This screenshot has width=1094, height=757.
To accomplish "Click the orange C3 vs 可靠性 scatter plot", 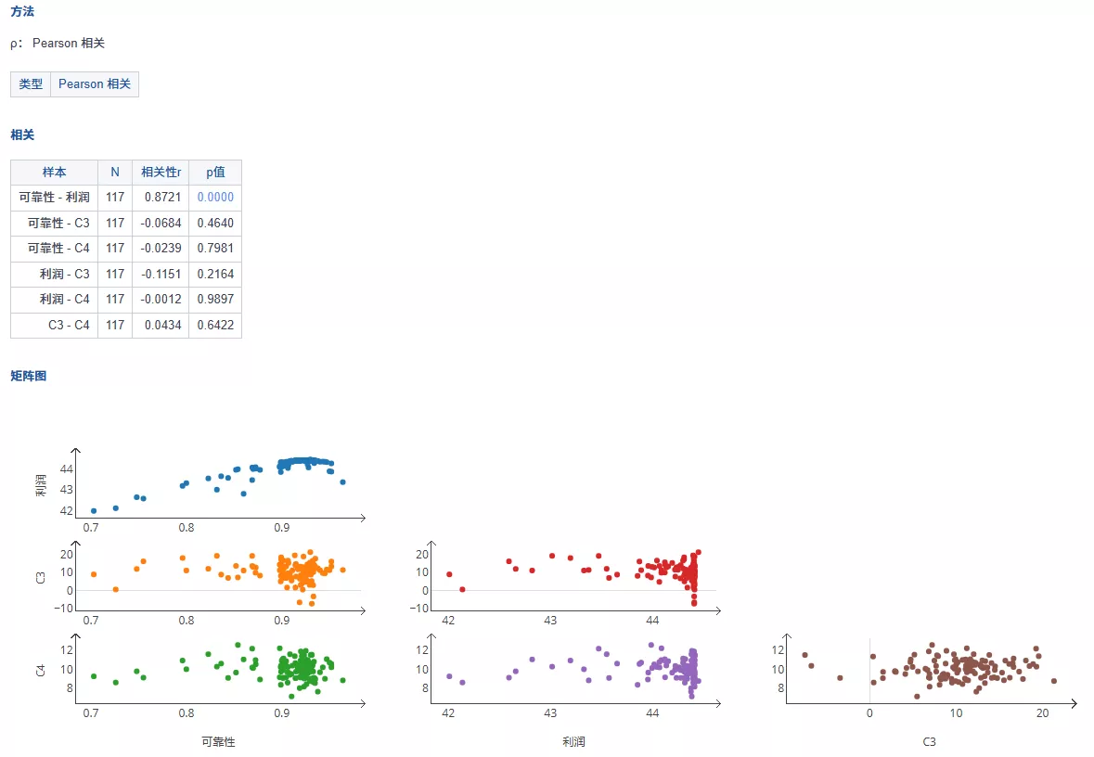I will tap(221, 577).
